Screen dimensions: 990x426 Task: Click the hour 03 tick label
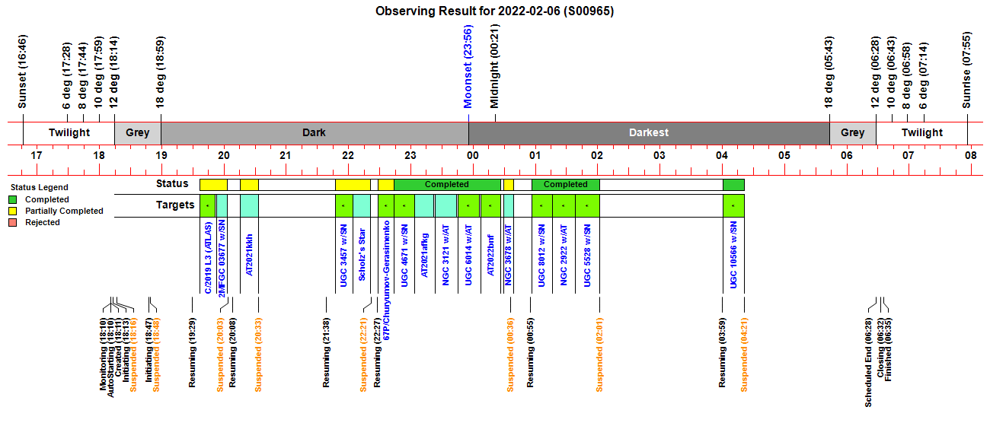coord(659,156)
